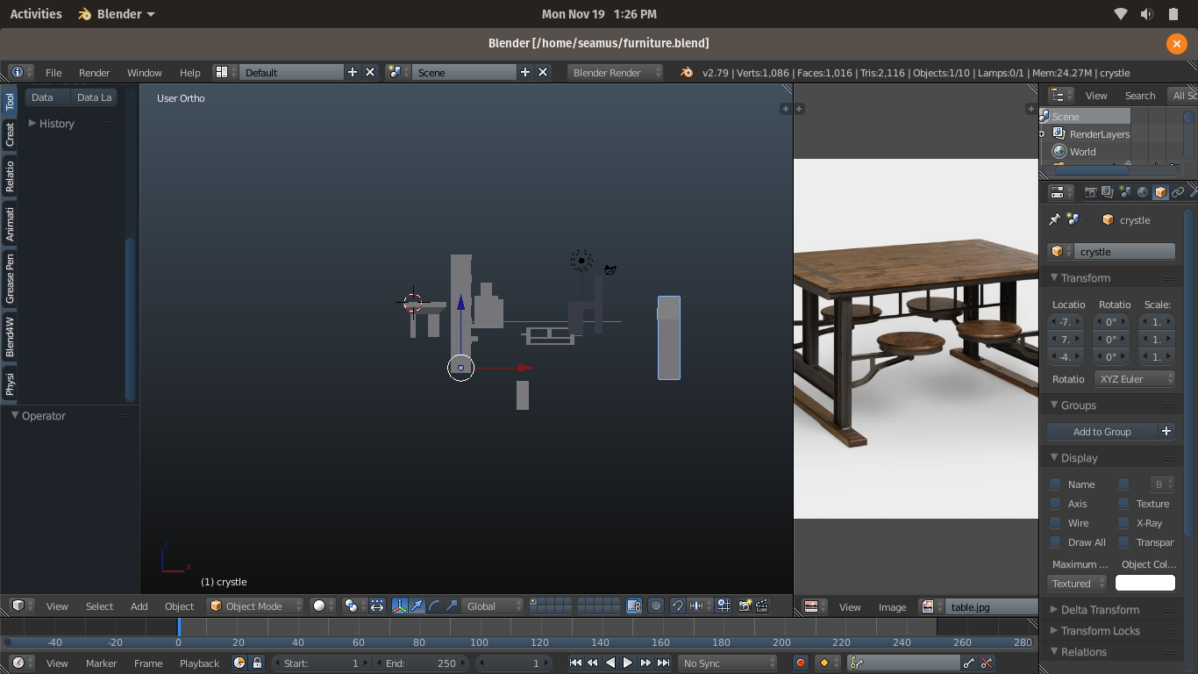Open the Render menu in top bar

pyautogui.click(x=94, y=73)
